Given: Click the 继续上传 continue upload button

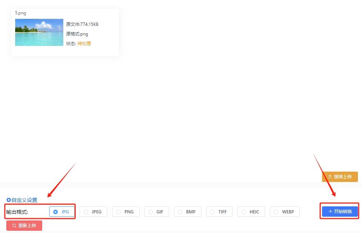Looking at the screenshot, I should pyautogui.click(x=340, y=177).
